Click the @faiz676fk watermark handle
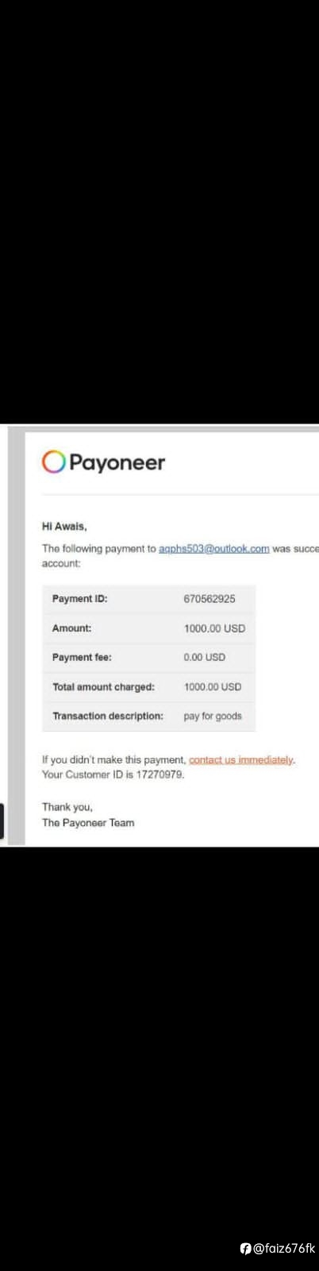 click(x=284, y=1249)
